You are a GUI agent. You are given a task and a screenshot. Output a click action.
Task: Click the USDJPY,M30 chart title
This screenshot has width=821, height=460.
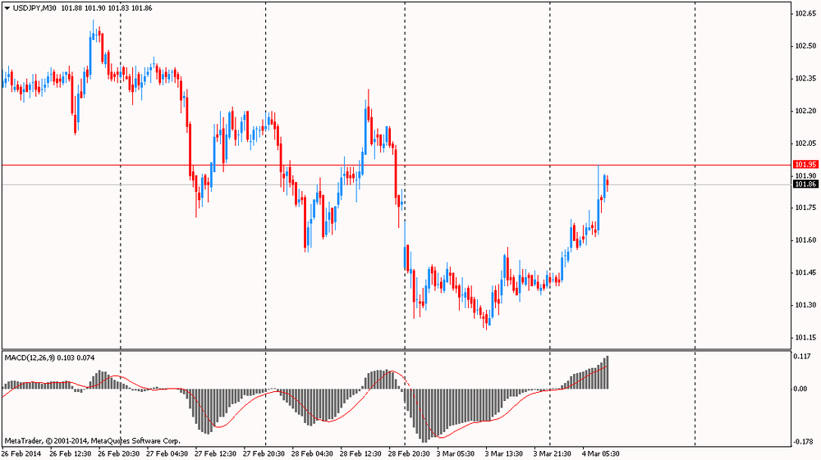[34, 8]
